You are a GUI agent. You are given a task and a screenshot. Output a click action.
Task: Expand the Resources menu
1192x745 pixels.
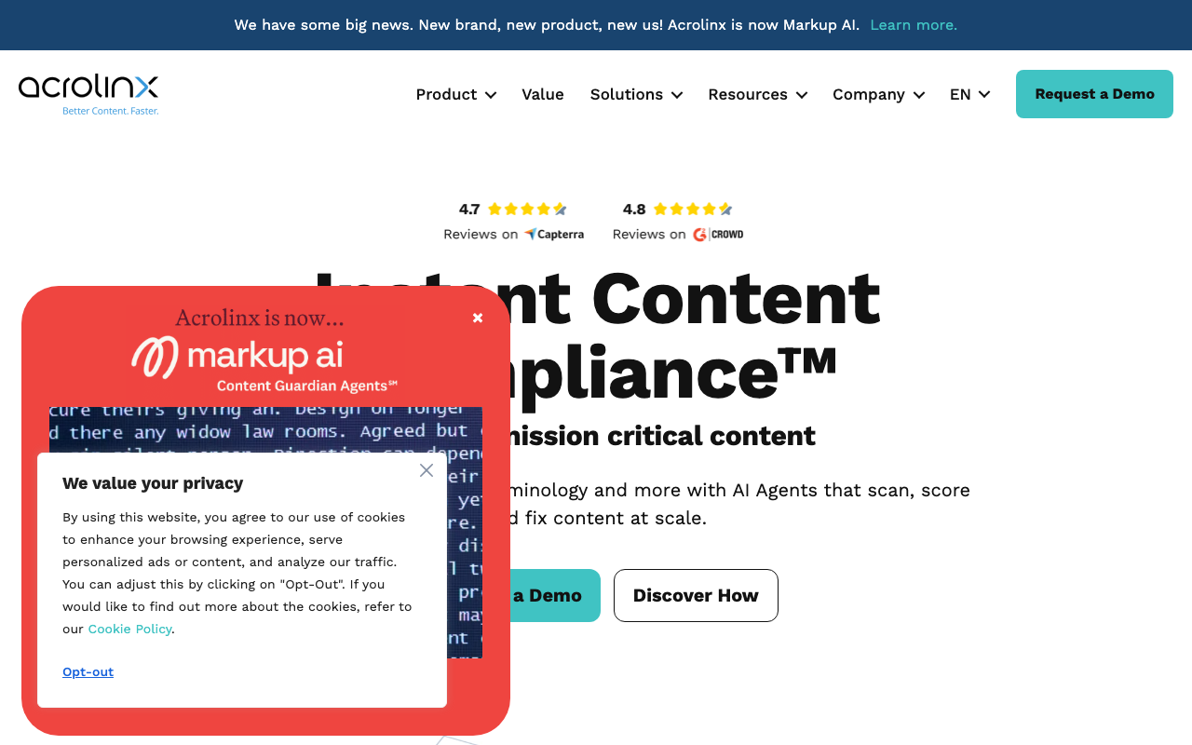point(757,94)
